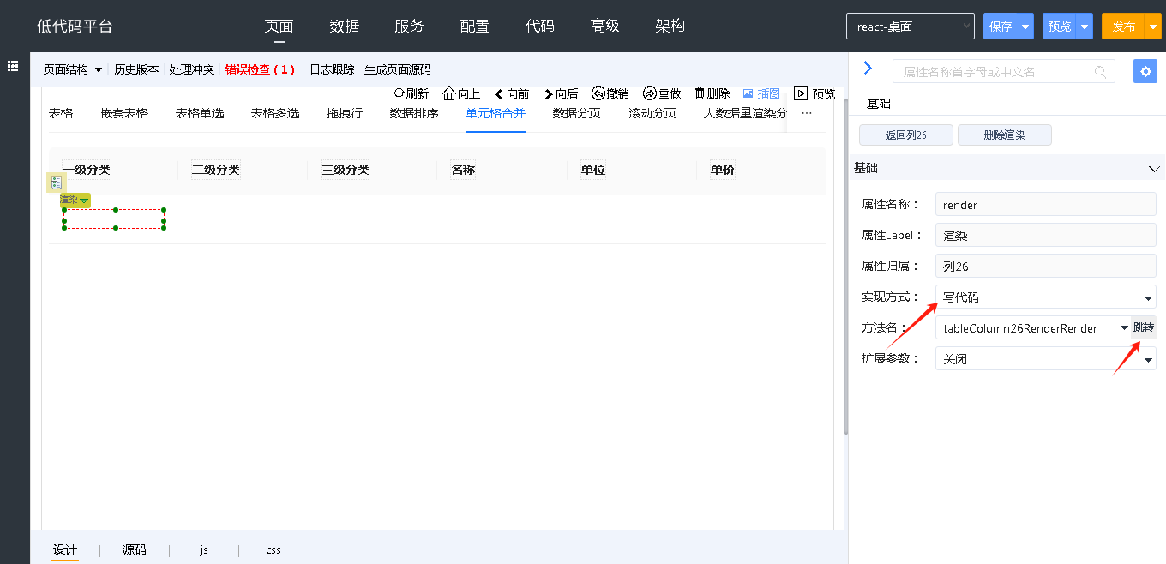The height and width of the screenshot is (564, 1166).
Task: Open 处理冲突 link
Action: coord(192,69)
